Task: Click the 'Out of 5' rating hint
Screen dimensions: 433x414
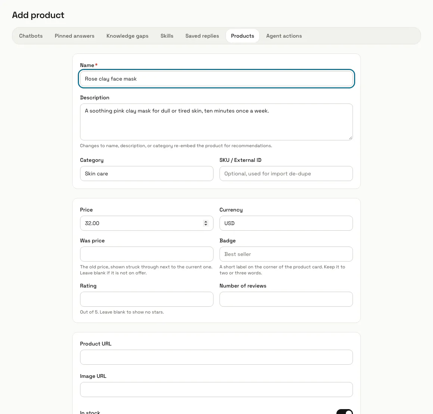Action: [x=122, y=312]
